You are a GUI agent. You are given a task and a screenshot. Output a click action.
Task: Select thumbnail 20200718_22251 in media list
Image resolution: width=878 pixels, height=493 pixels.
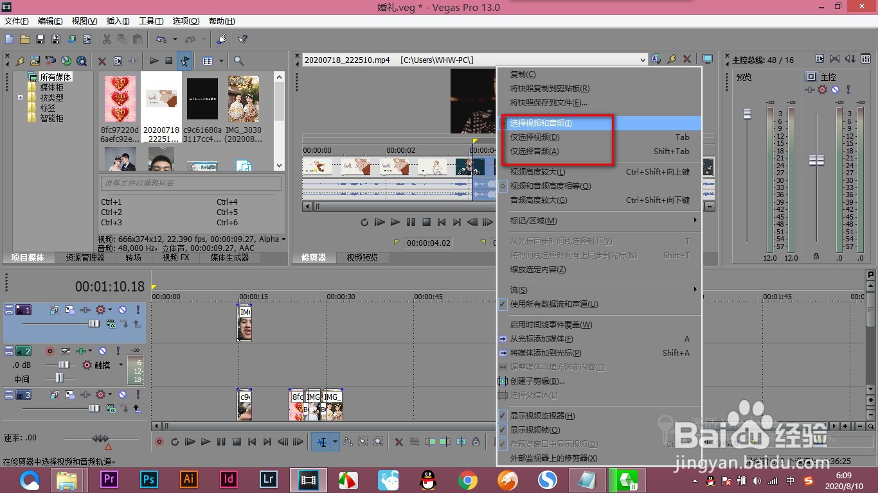(161, 107)
